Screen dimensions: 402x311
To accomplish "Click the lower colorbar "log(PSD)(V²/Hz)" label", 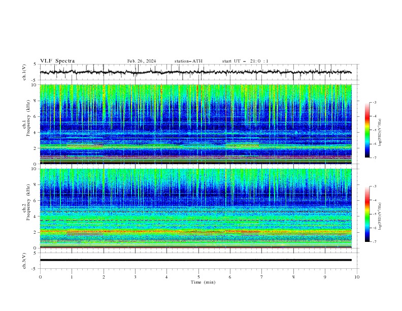I will click(380, 216).
